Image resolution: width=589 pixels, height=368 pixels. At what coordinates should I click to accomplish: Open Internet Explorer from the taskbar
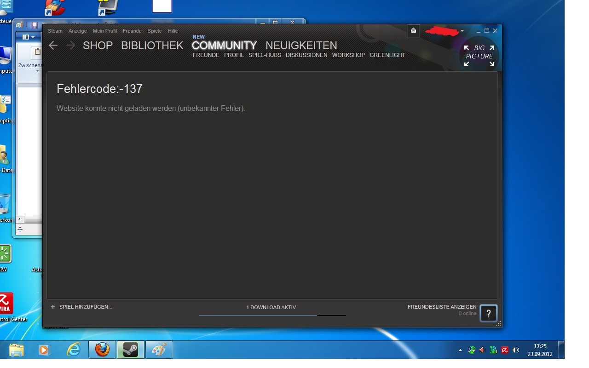[74, 350]
